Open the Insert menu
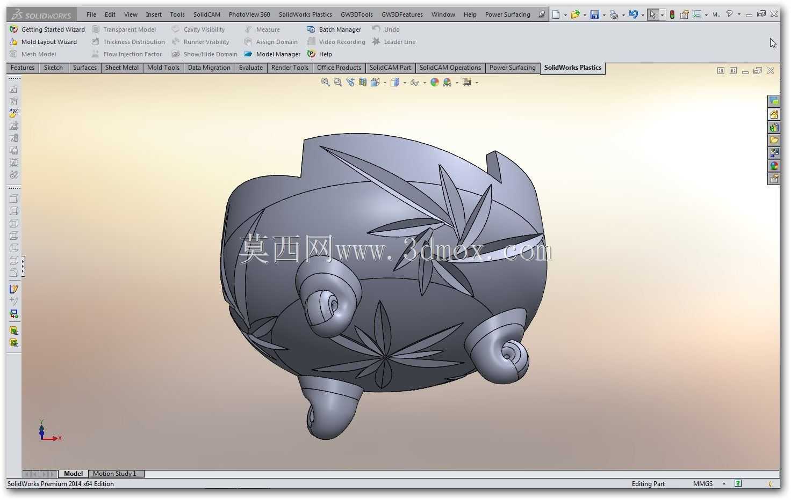Image resolution: width=791 pixels, height=500 pixels. 154,14
